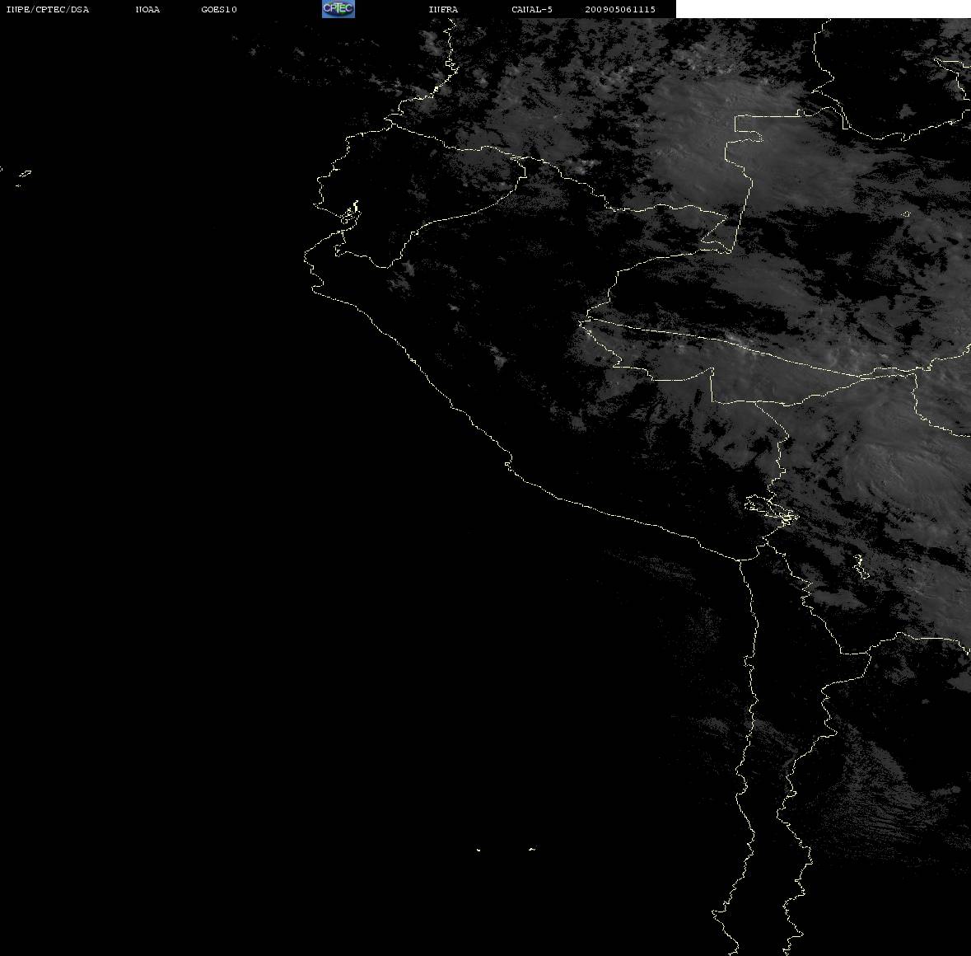Click the CPTEC logo in the header

338,9
